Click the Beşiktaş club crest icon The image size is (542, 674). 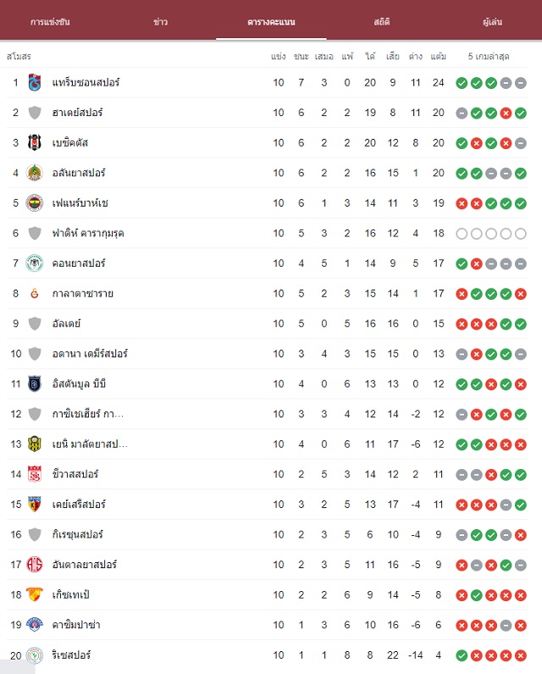click(35, 143)
